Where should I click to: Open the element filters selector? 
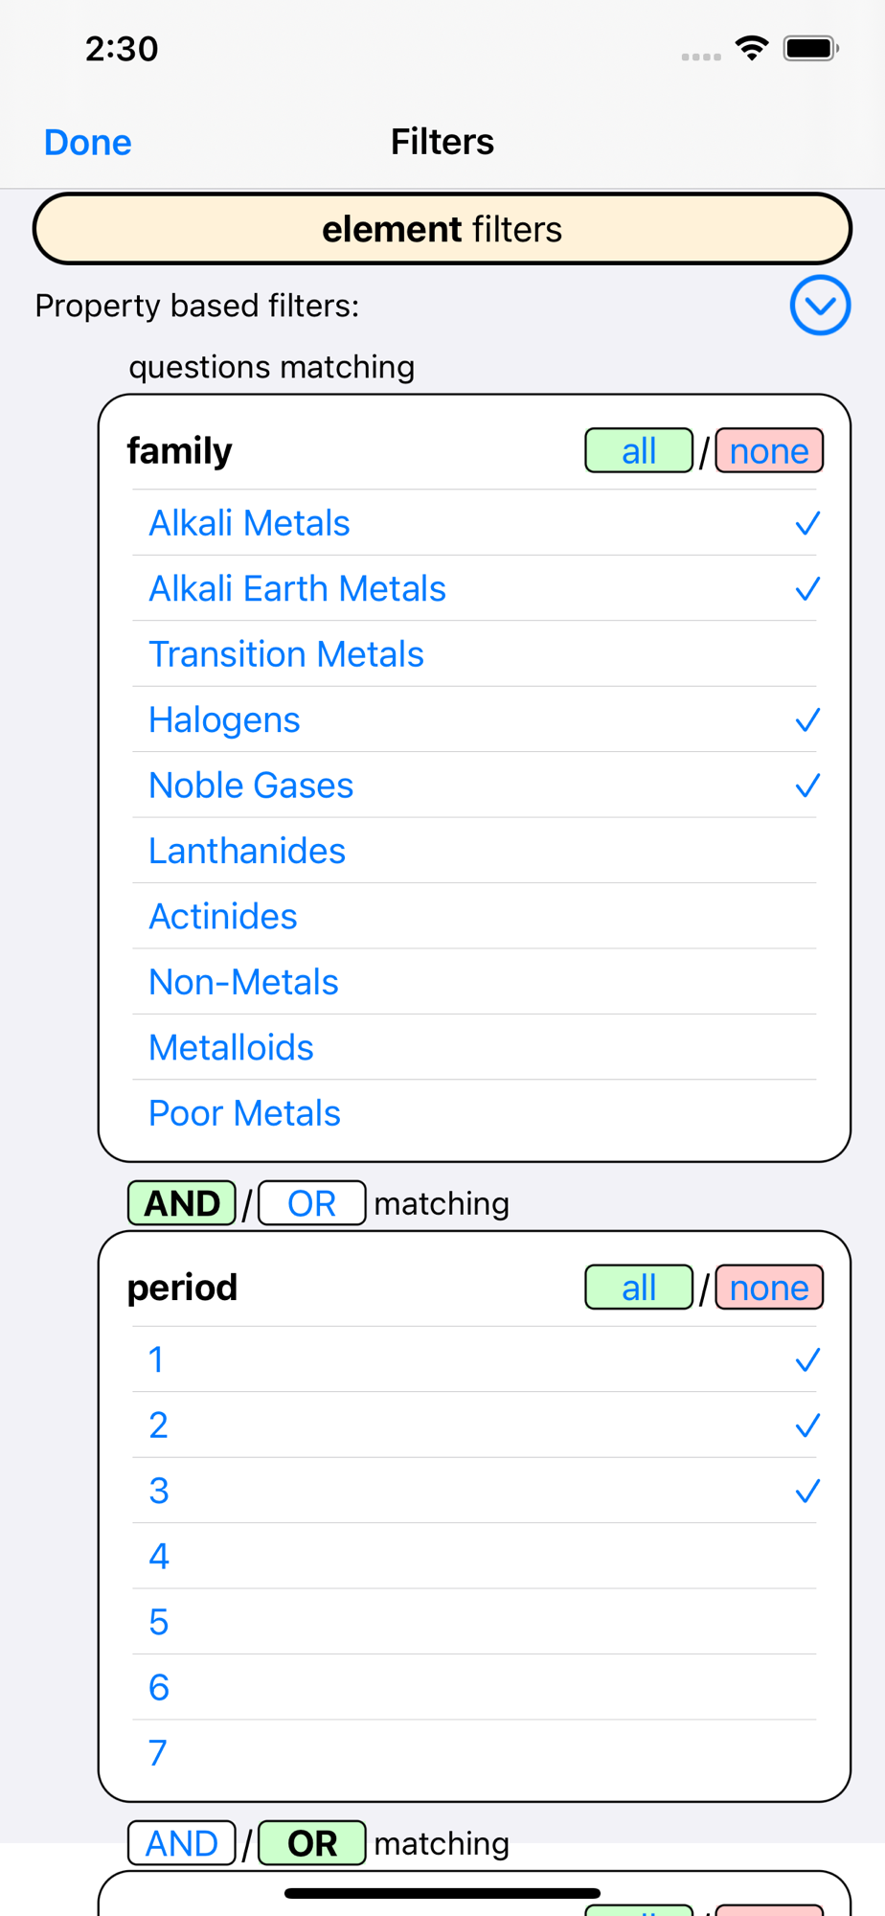442,229
